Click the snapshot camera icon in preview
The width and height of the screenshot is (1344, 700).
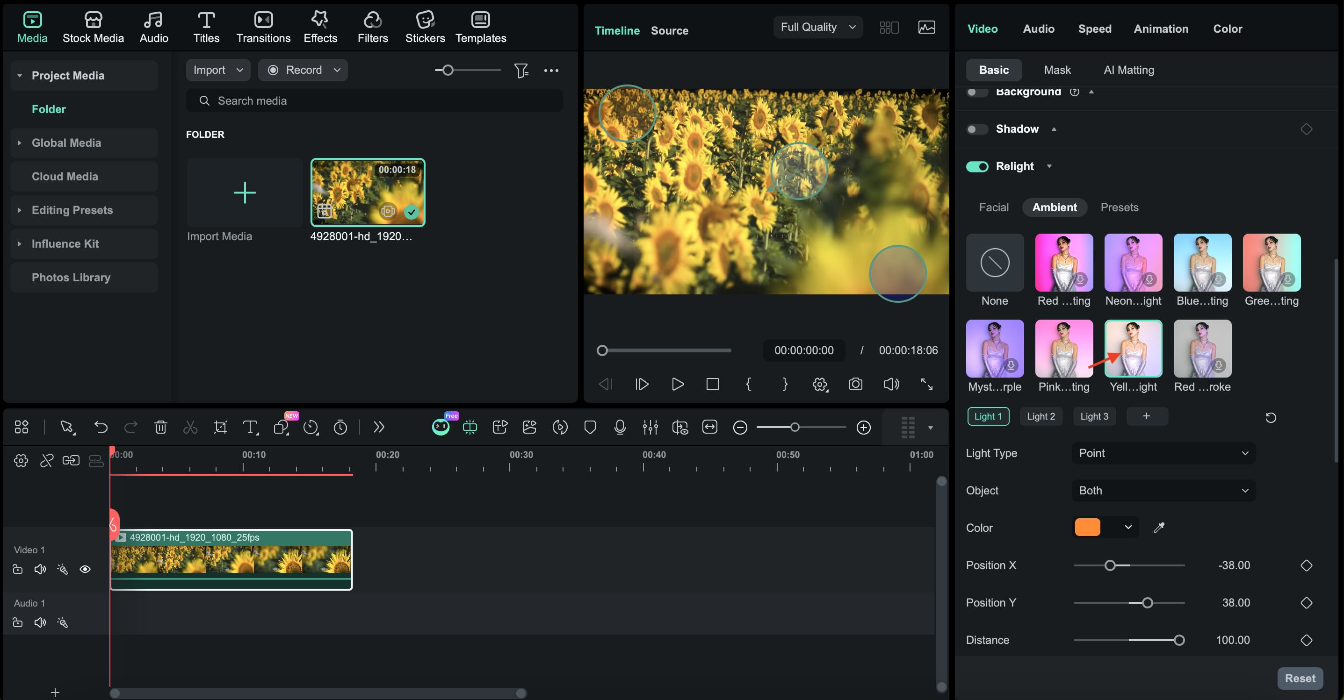[x=855, y=384]
